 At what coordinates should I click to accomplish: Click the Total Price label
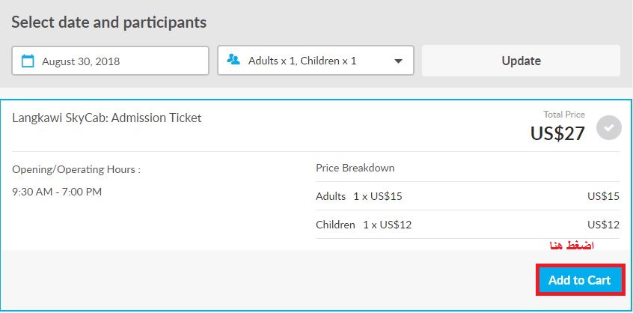[564, 115]
